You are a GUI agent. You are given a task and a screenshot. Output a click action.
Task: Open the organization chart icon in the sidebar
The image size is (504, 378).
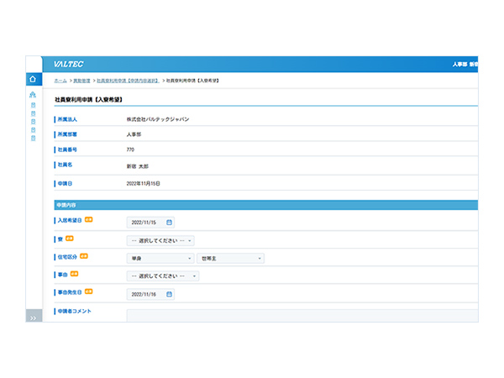33,95
